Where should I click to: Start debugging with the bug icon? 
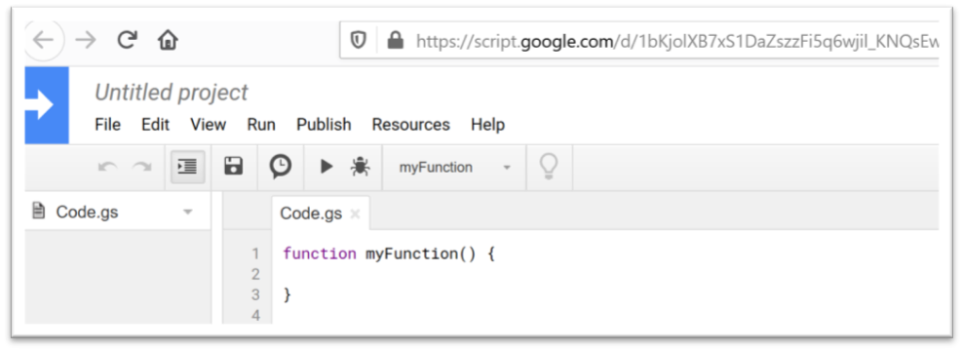[360, 167]
